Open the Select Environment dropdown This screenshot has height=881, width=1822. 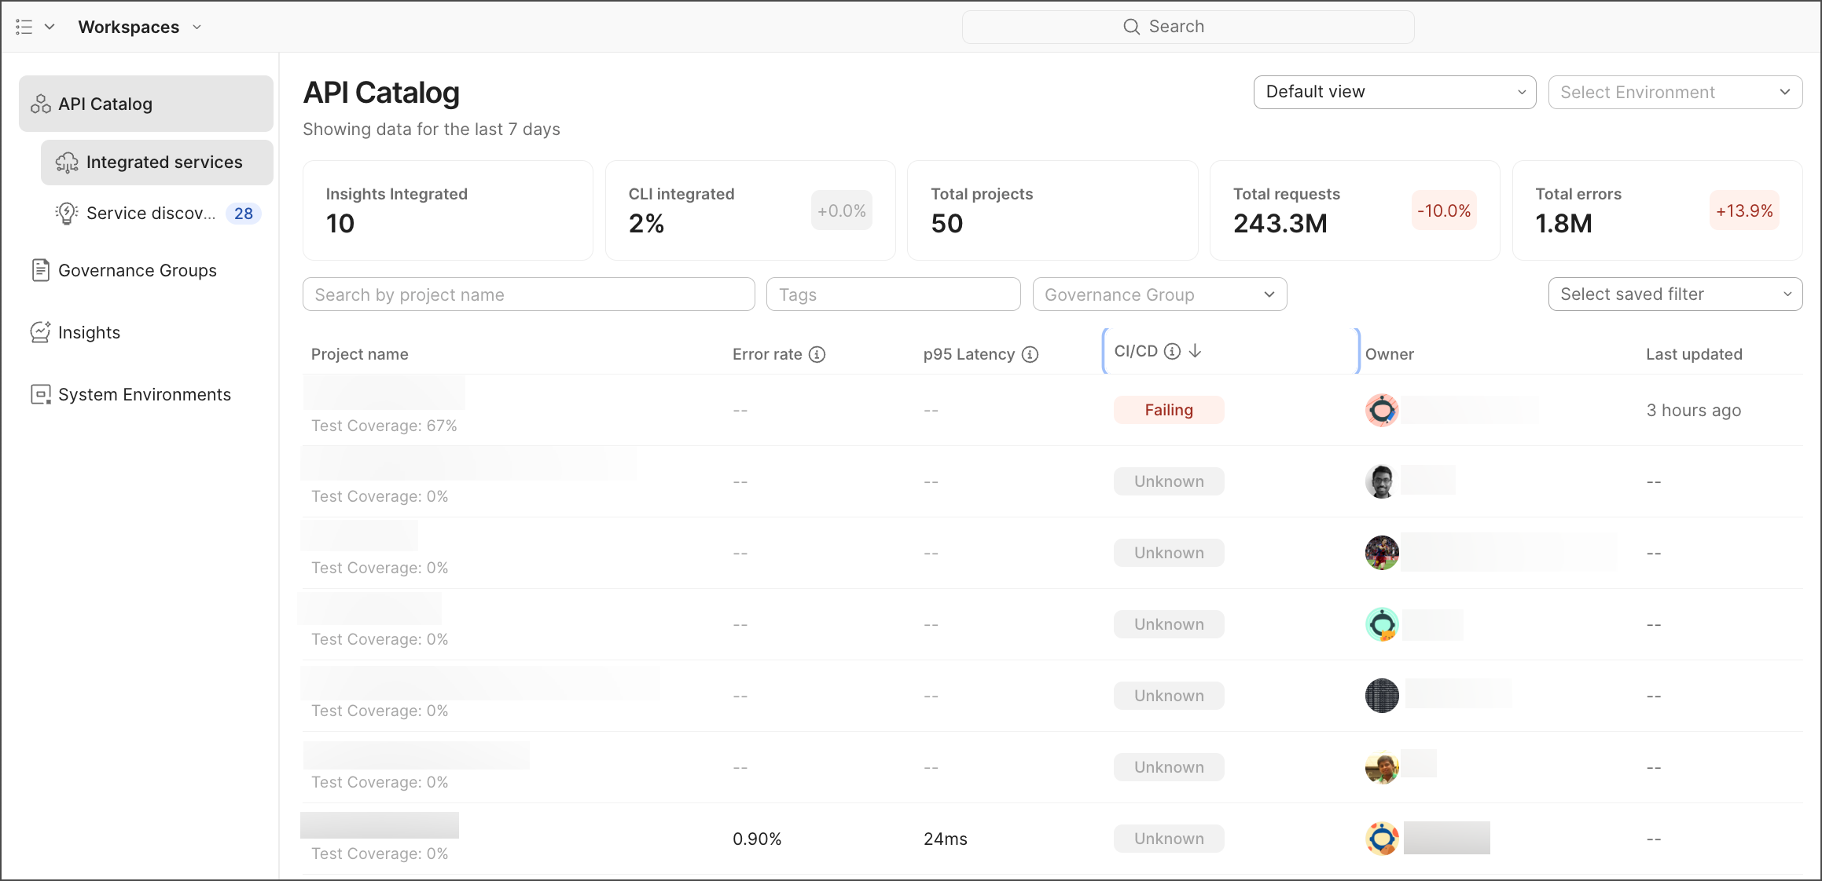(x=1674, y=92)
